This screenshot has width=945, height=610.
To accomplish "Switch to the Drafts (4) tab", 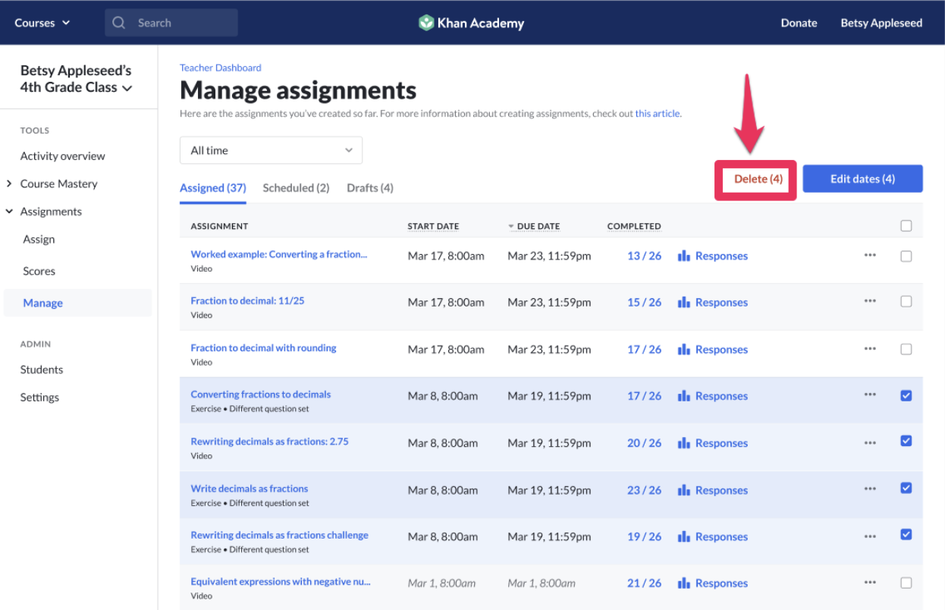I will 370,188.
